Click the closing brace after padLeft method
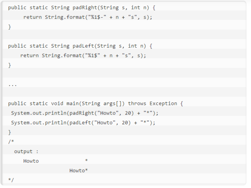Image resolution: width=251 pixels, height=188 pixels. 10,65
